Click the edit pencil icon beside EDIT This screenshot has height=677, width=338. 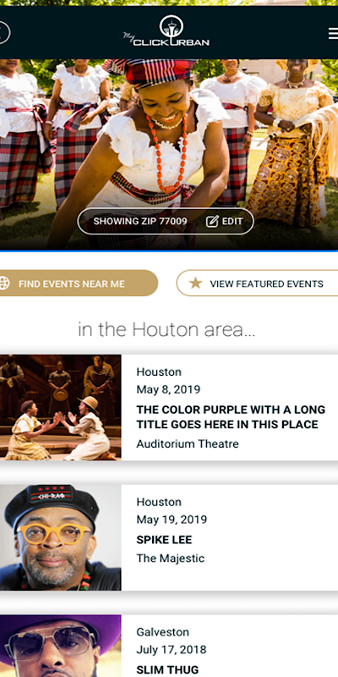click(212, 222)
